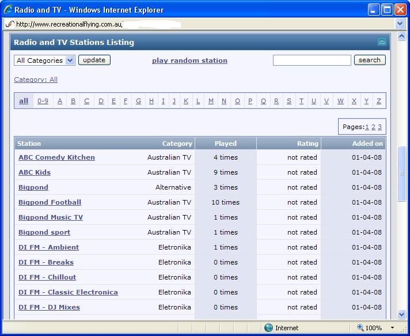The height and width of the screenshot is (336, 410).
Task: Click the Category column header
Action: [177, 144]
